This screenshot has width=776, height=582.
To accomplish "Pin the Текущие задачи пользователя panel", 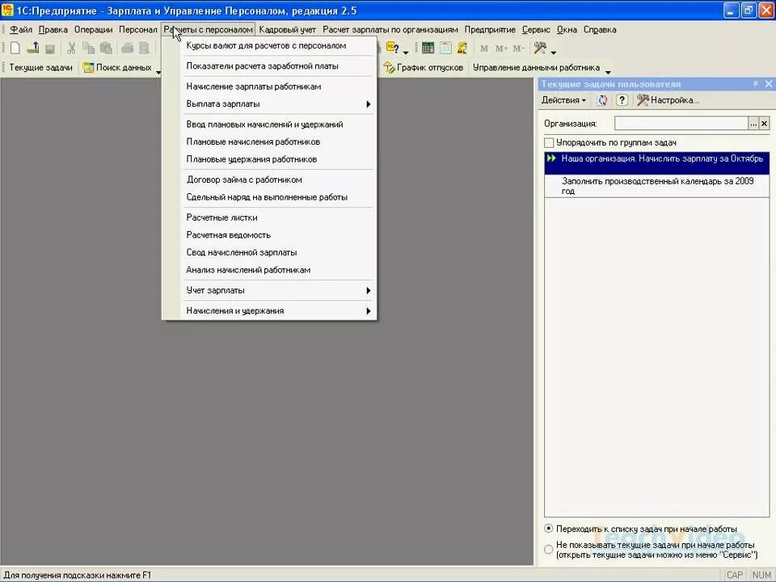I will click(x=755, y=84).
